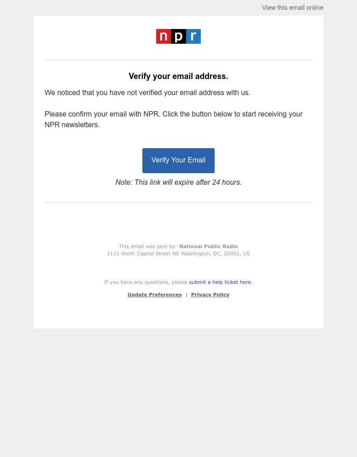
Task: Click the 24-hour link expiry note
Action: [x=178, y=183]
